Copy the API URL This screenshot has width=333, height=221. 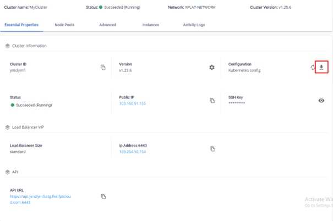(103, 196)
